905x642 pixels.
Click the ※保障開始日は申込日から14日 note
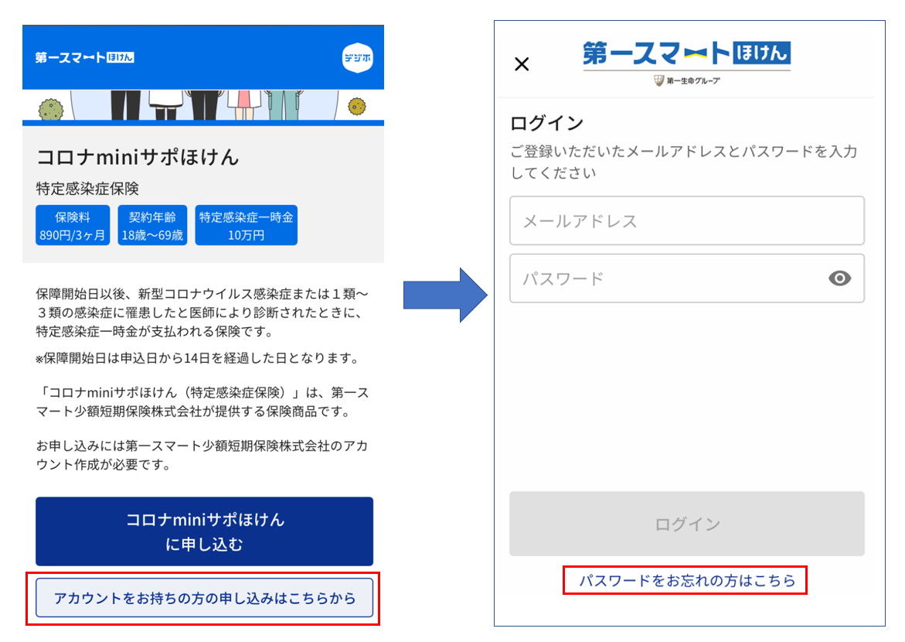pos(199,358)
